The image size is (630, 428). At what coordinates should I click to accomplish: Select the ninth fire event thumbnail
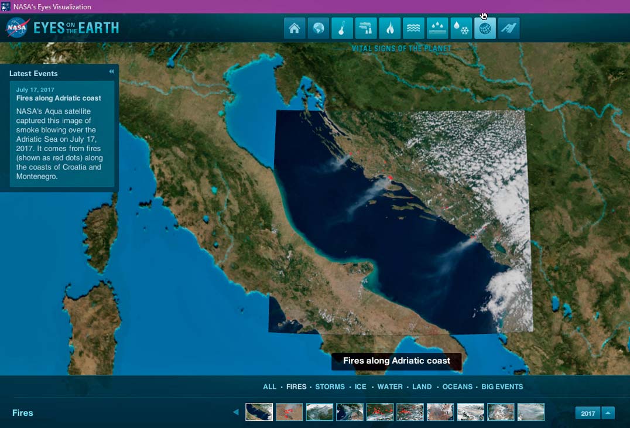point(501,412)
